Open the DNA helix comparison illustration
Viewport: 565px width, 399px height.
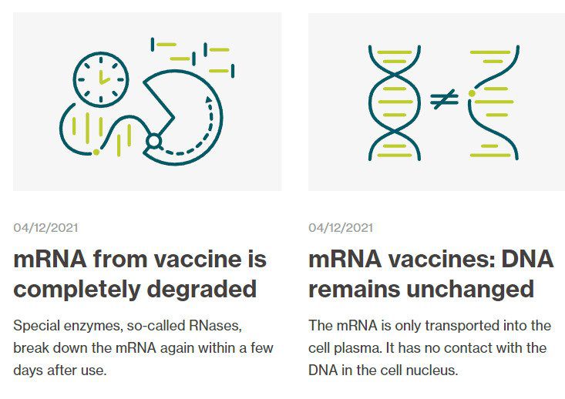pyautogui.click(x=436, y=102)
